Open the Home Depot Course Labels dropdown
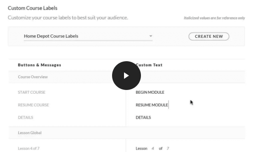This screenshot has height=152, width=253. [x=88, y=36]
